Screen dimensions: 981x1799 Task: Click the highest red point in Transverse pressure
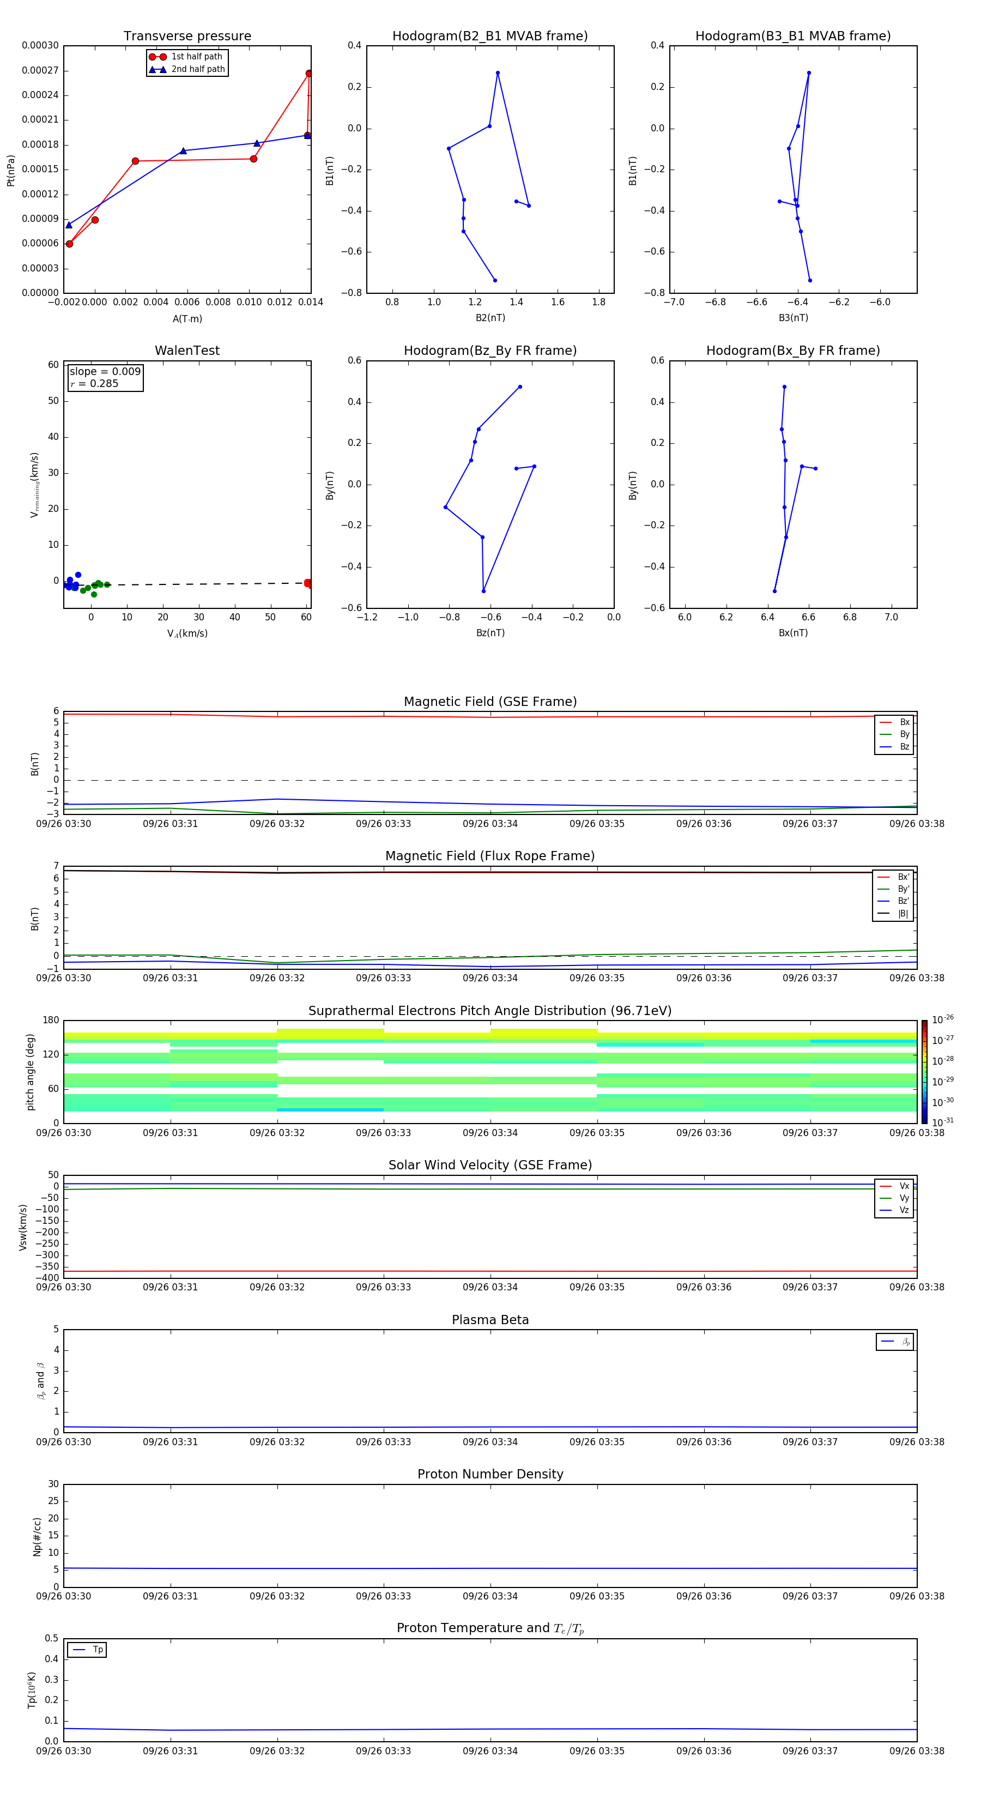308,74
